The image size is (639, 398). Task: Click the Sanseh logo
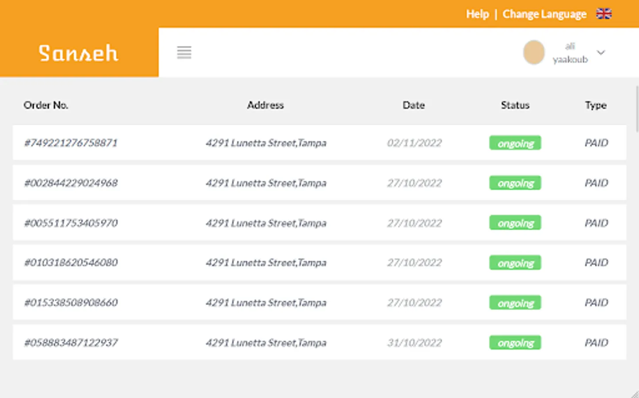(78, 53)
